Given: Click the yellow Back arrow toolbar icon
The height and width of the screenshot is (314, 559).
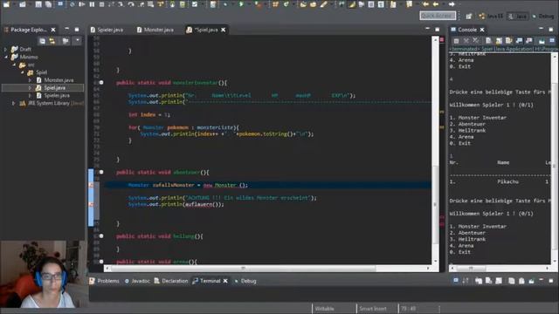Looking at the screenshot, I should (425, 4).
